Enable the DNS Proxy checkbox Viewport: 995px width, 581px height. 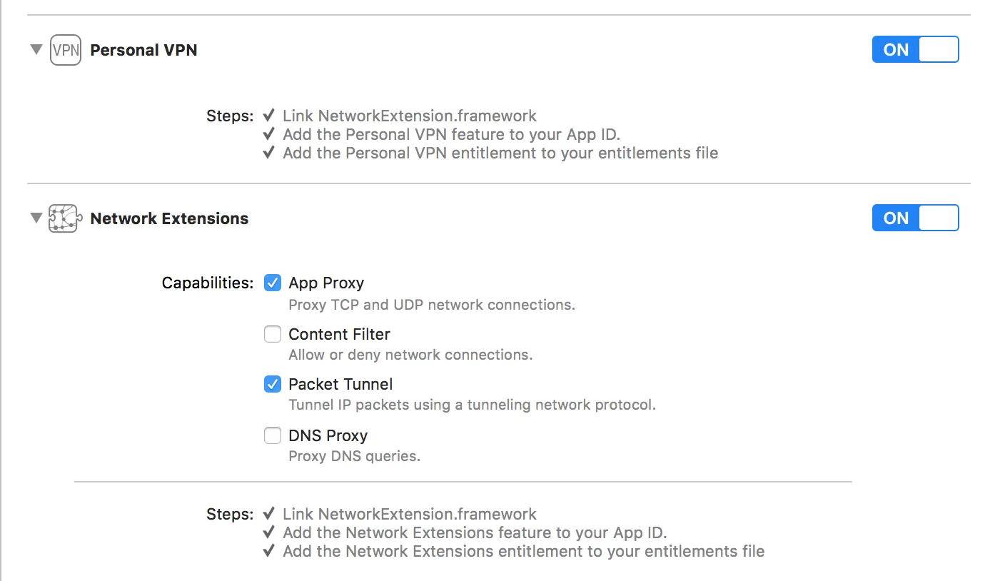click(273, 435)
